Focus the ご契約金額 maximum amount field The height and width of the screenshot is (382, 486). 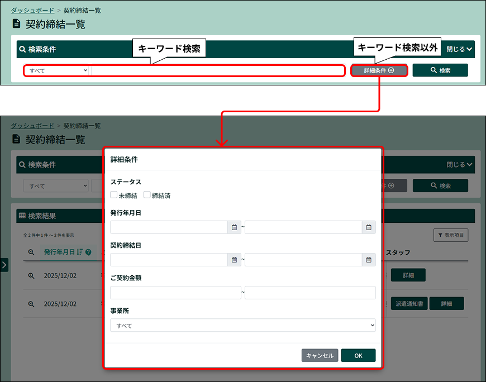tap(310, 293)
